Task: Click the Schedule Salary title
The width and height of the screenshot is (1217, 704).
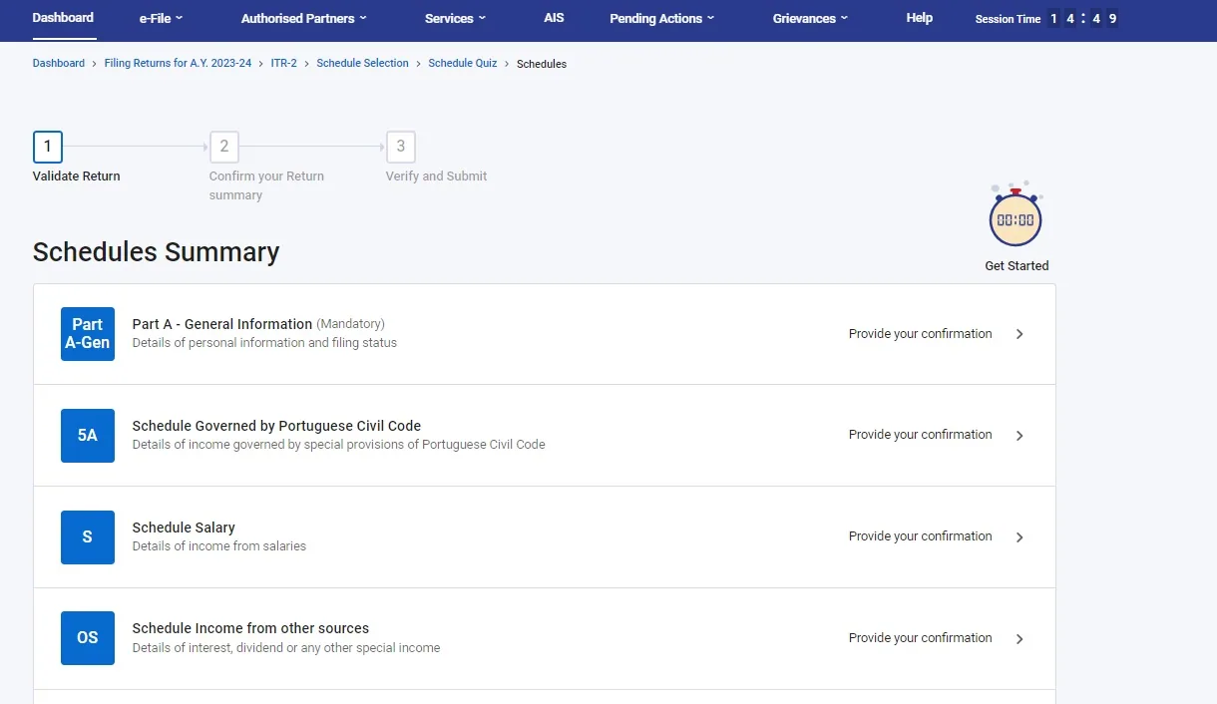Action: coord(184,528)
